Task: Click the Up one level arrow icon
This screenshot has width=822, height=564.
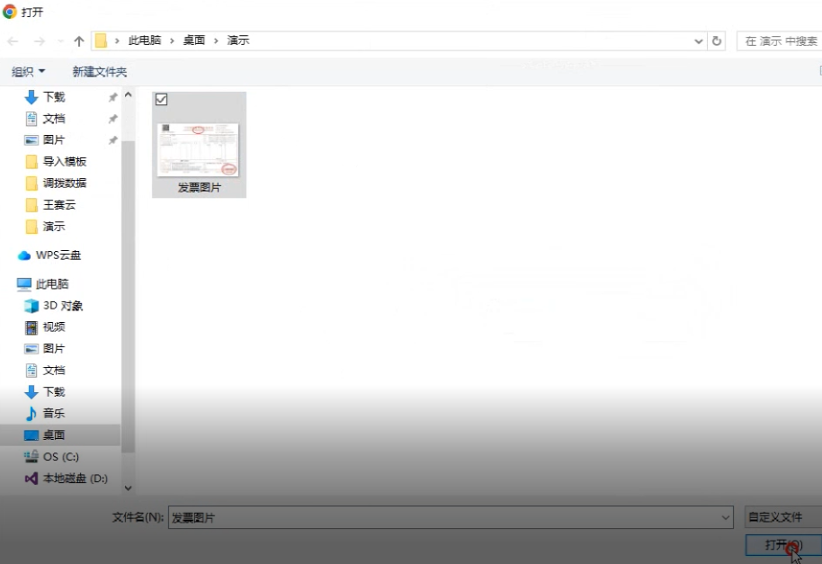Action: click(x=79, y=41)
